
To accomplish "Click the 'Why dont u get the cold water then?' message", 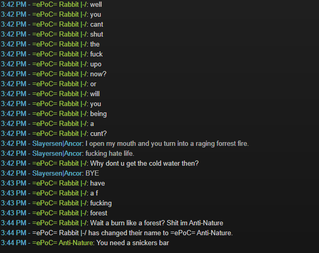I will [x=144, y=163].
